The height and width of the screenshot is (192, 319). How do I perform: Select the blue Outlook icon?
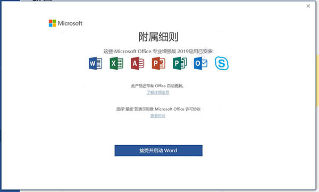click(200, 63)
